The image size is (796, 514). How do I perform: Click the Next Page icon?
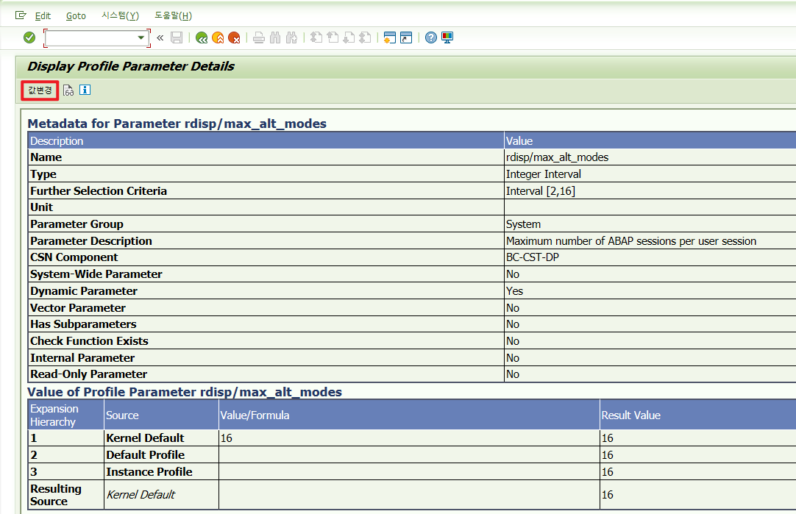(x=349, y=38)
